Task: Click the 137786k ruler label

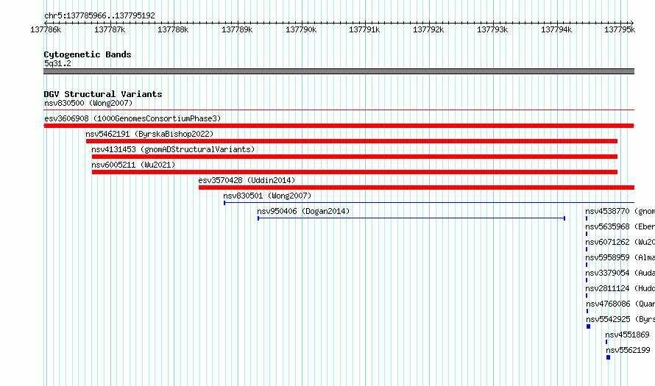Action: (46, 29)
